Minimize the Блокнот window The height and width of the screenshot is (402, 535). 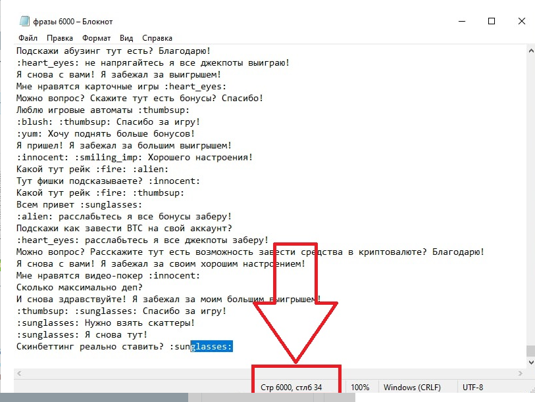(x=462, y=21)
